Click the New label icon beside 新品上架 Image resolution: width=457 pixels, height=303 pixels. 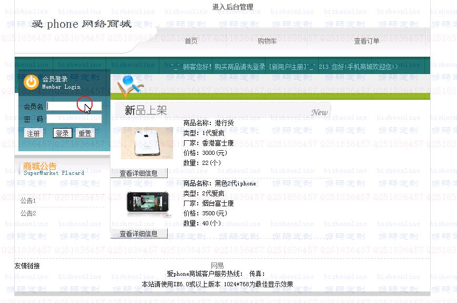click(x=319, y=112)
